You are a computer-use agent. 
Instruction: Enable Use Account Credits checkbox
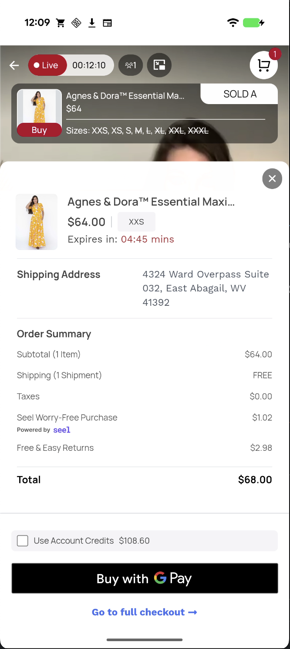(23, 541)
